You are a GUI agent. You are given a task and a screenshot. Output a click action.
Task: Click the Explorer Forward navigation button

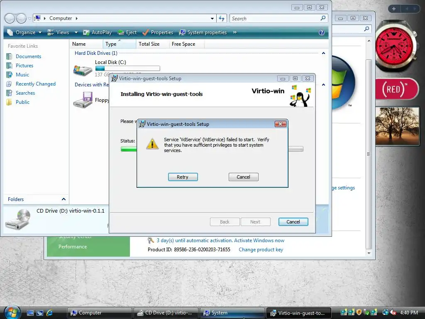[x=21, y=18]
